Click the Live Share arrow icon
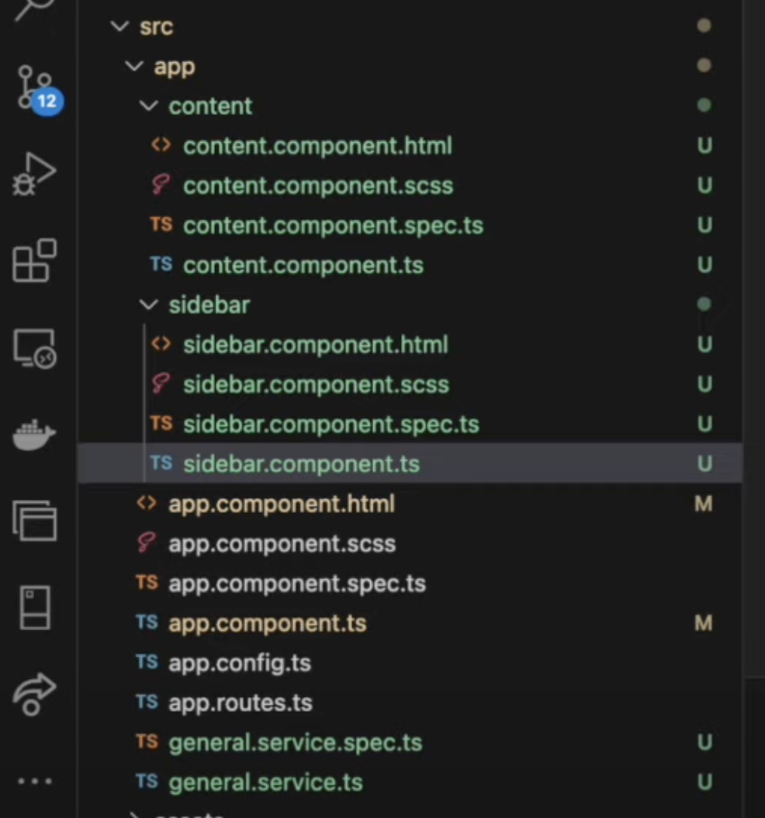765x818 pixels. [x=35, y=693]
